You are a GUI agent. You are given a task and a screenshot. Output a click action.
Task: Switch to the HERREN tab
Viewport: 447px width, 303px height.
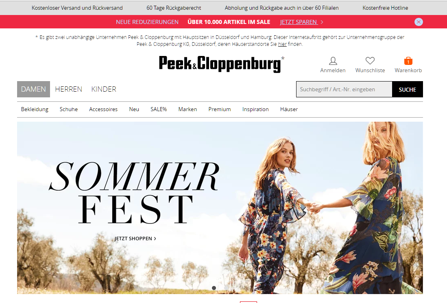(68, 89)
